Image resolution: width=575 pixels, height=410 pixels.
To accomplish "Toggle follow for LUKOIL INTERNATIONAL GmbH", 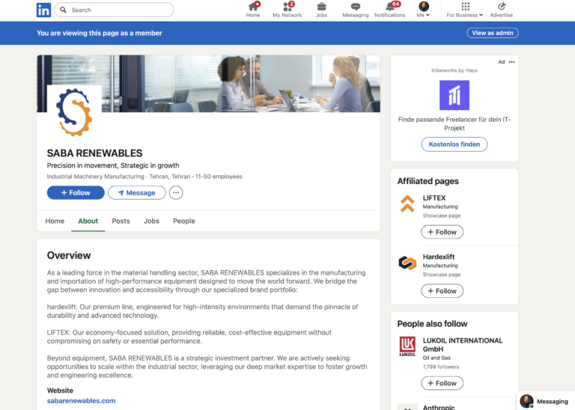I will pos(442,383).
